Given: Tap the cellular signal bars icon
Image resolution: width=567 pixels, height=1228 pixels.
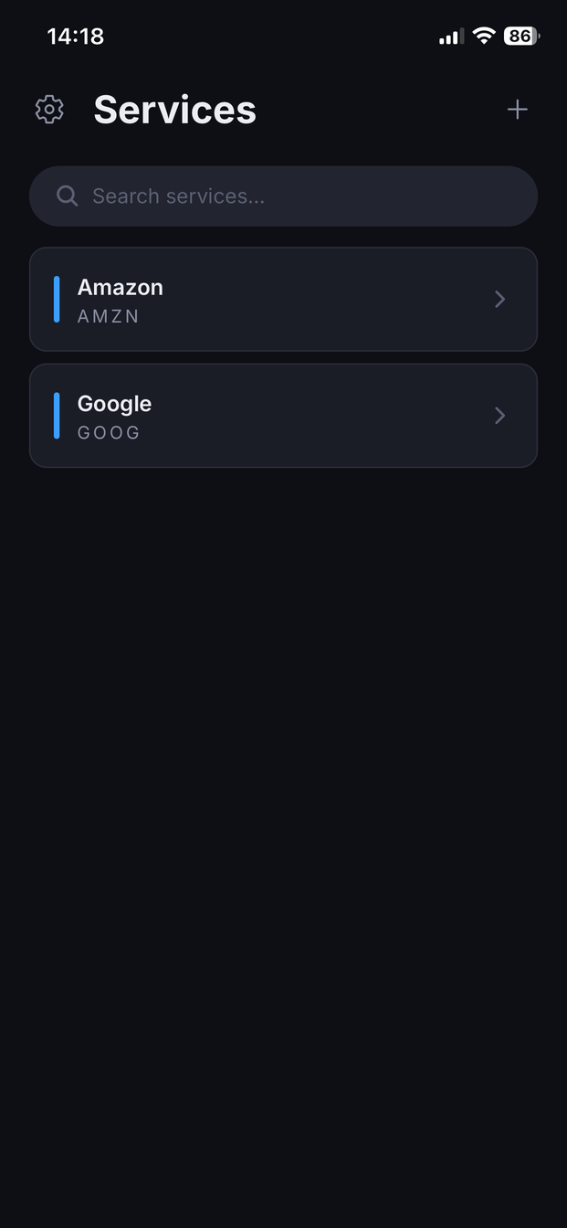Looking at the screenshot, I should pos(449,37).
